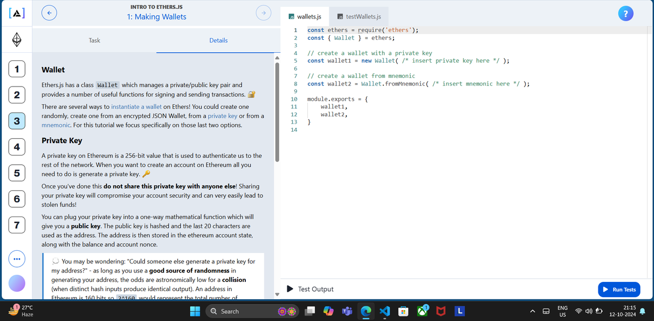Open lesson step 6 in the sidebar

point(16,199)
